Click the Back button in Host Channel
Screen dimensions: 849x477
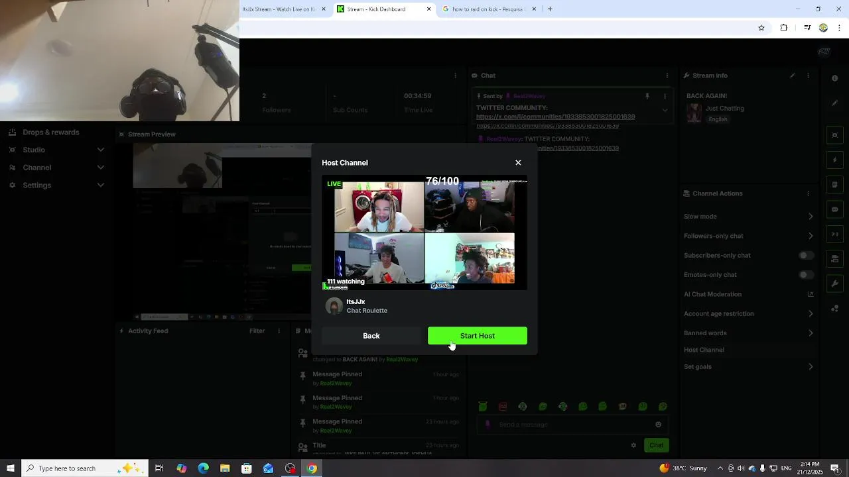(x=371, y=336)
